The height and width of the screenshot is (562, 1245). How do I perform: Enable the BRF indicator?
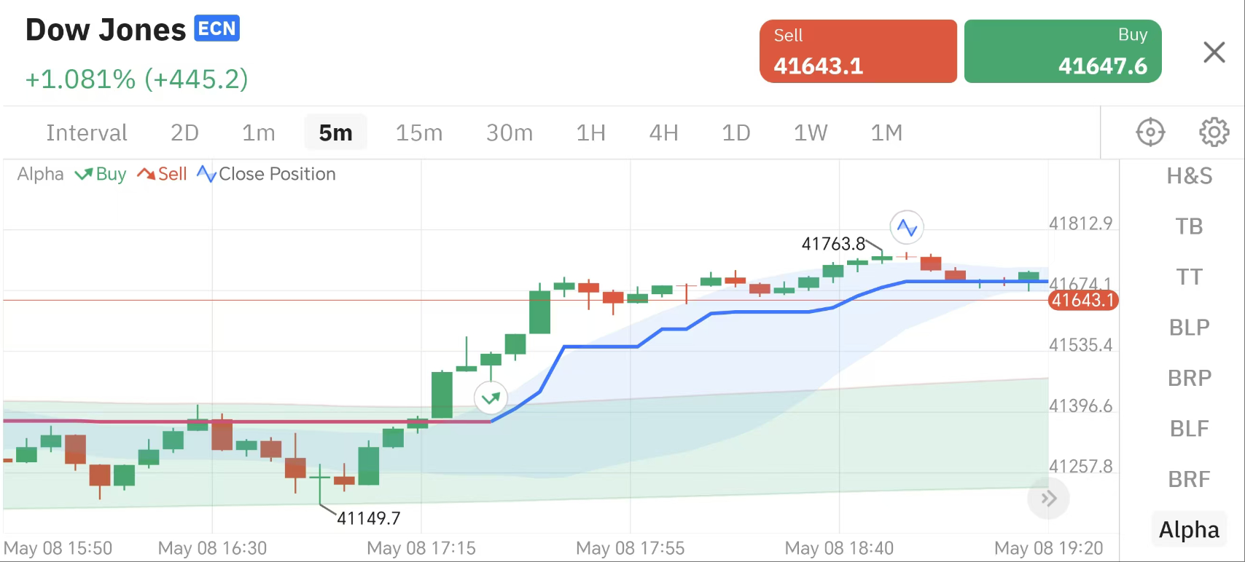tap(1190, 479)
